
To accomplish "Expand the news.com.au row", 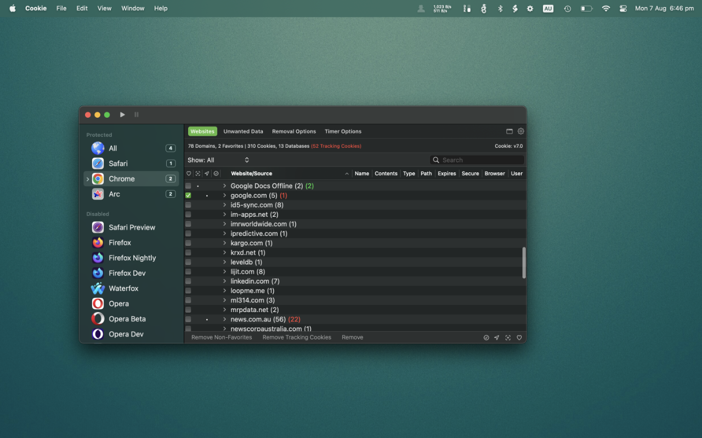I will 224,319.
